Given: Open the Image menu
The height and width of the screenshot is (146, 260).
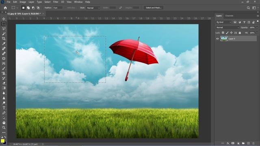Looking at the screenshot, I should click(x=23, y=2).
